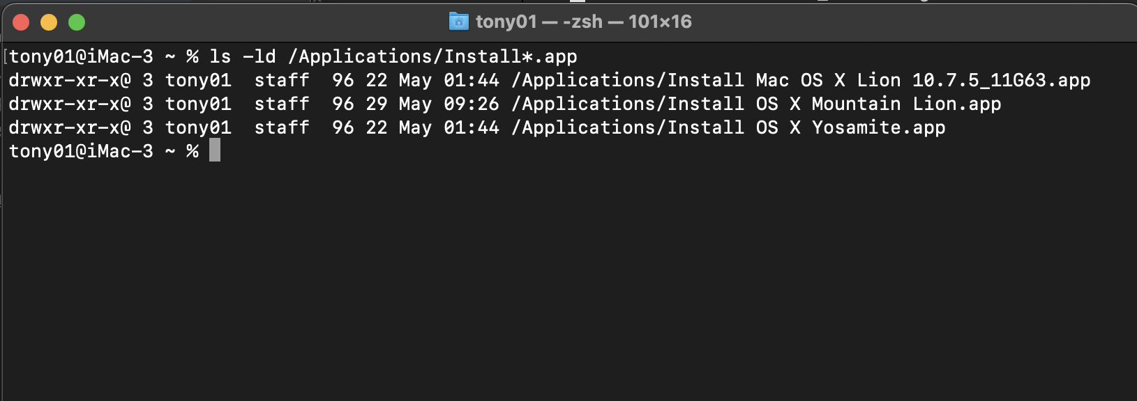Minimize the Terminal window with yellow button
The height and width of the screenshot is (401, 1137).
pos(49,22)
